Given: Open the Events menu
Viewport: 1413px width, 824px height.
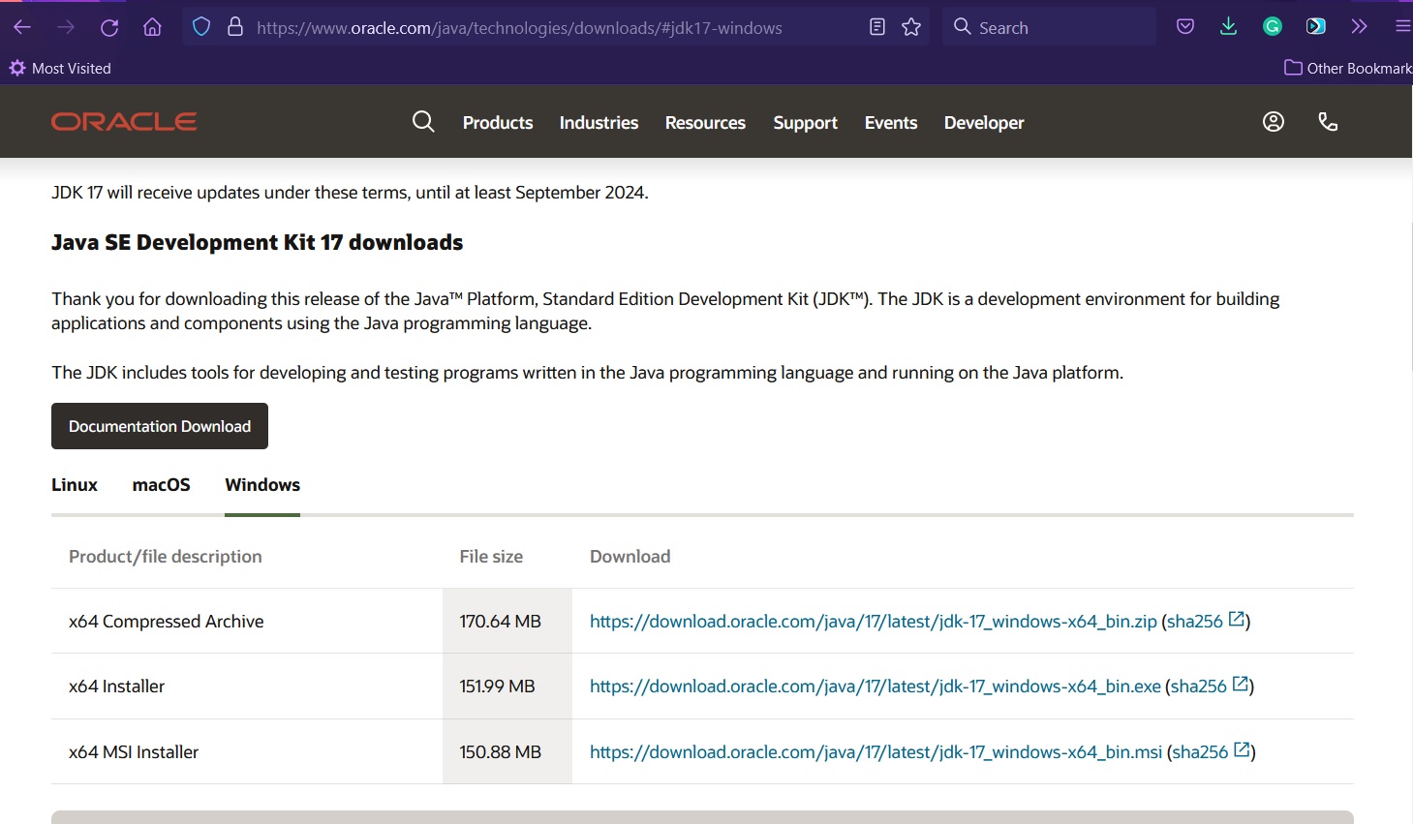Looking at the screenshot, I should point(891,123).
